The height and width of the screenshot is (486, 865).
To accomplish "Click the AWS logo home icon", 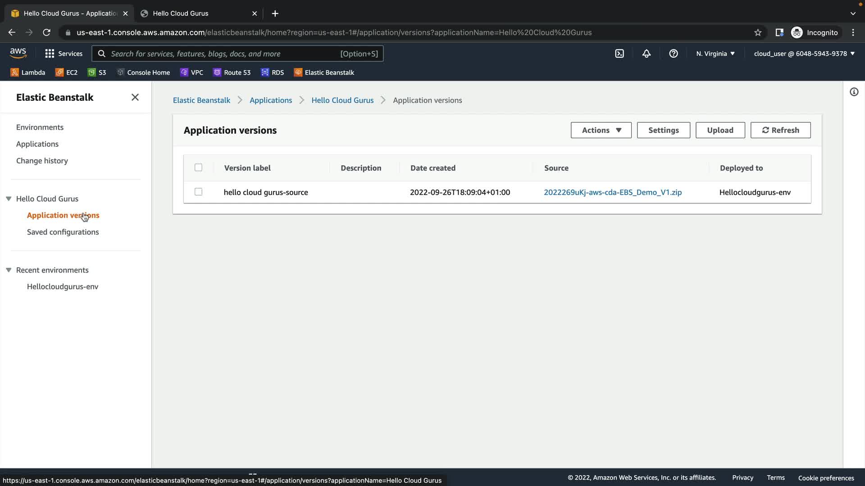I will pos(18,53).
